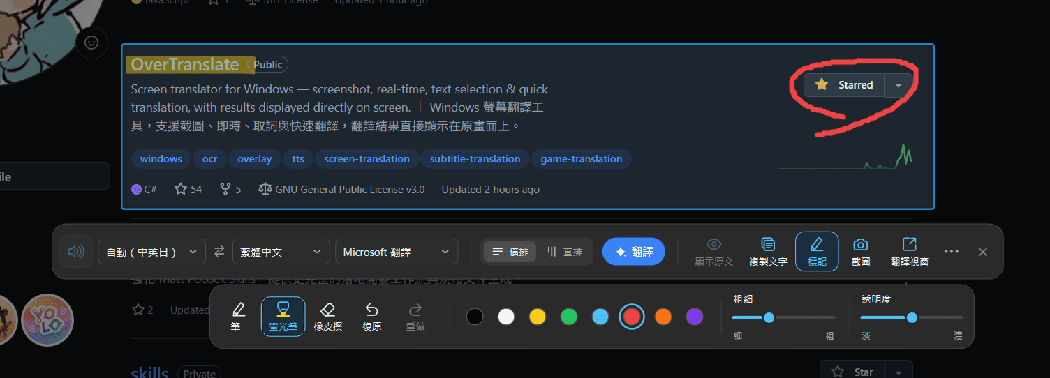1050x378 pixels.
Task: Click the overlay topic tag
Action: (254, 159)
